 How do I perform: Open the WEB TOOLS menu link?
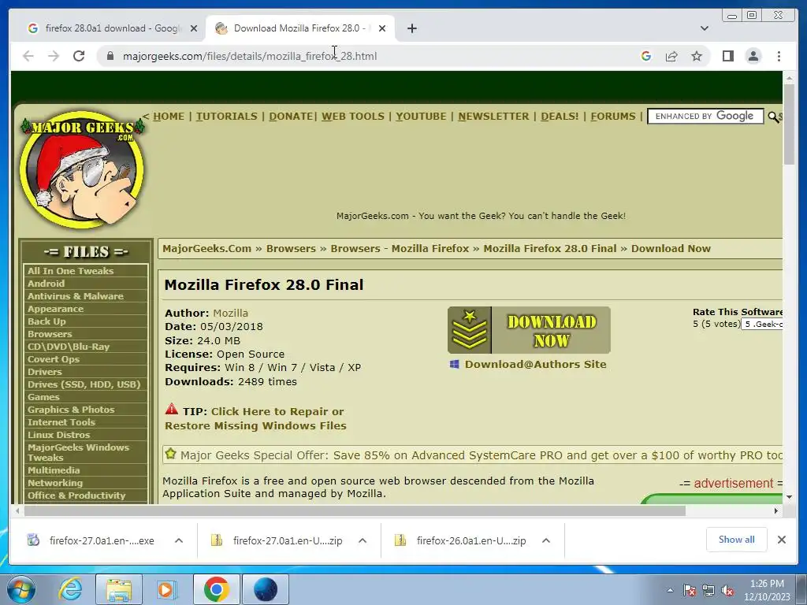tap(353, 117)
